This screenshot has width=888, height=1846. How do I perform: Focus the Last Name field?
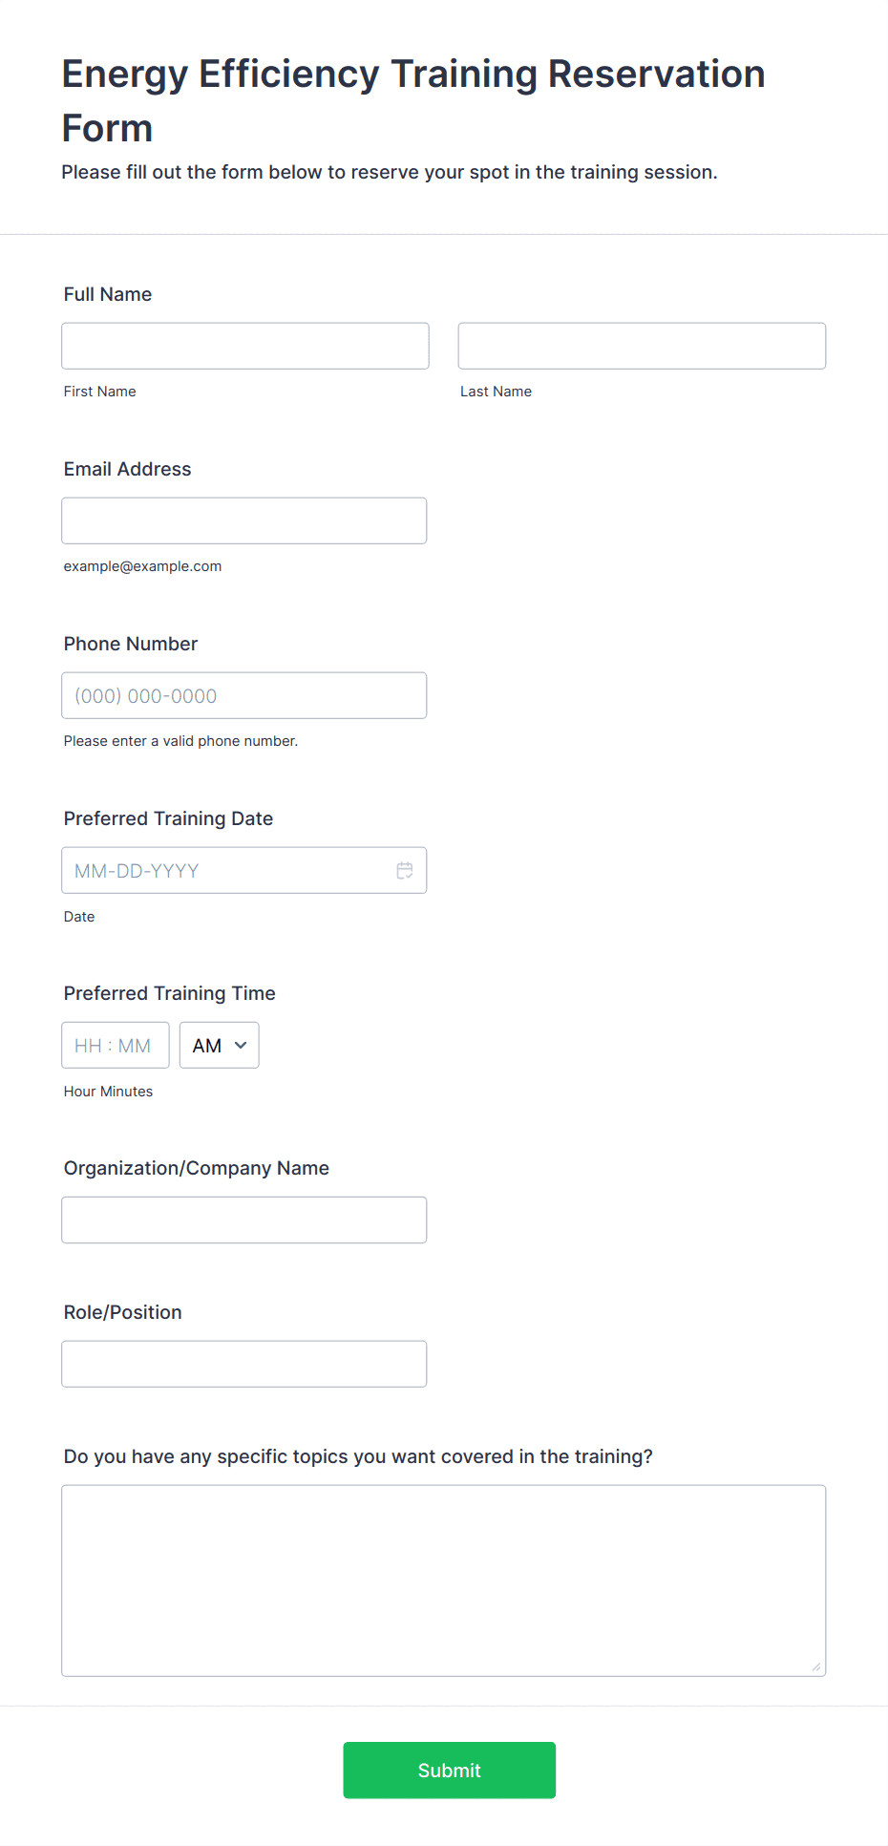pos(642,346)
